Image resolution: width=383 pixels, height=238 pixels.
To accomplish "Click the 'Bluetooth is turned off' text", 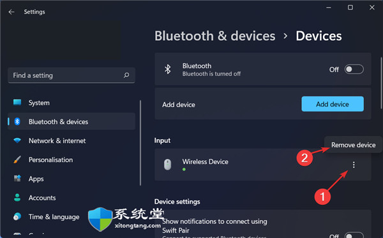I will (x=211, y=74).
